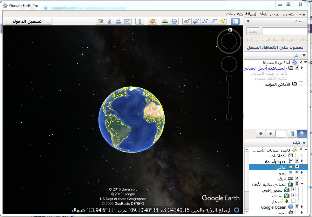This screenshot has height=217, width=312.
Task: Expand the لمشاهدة أجمل المعالم folder arrow
Action: click(302, 68)
